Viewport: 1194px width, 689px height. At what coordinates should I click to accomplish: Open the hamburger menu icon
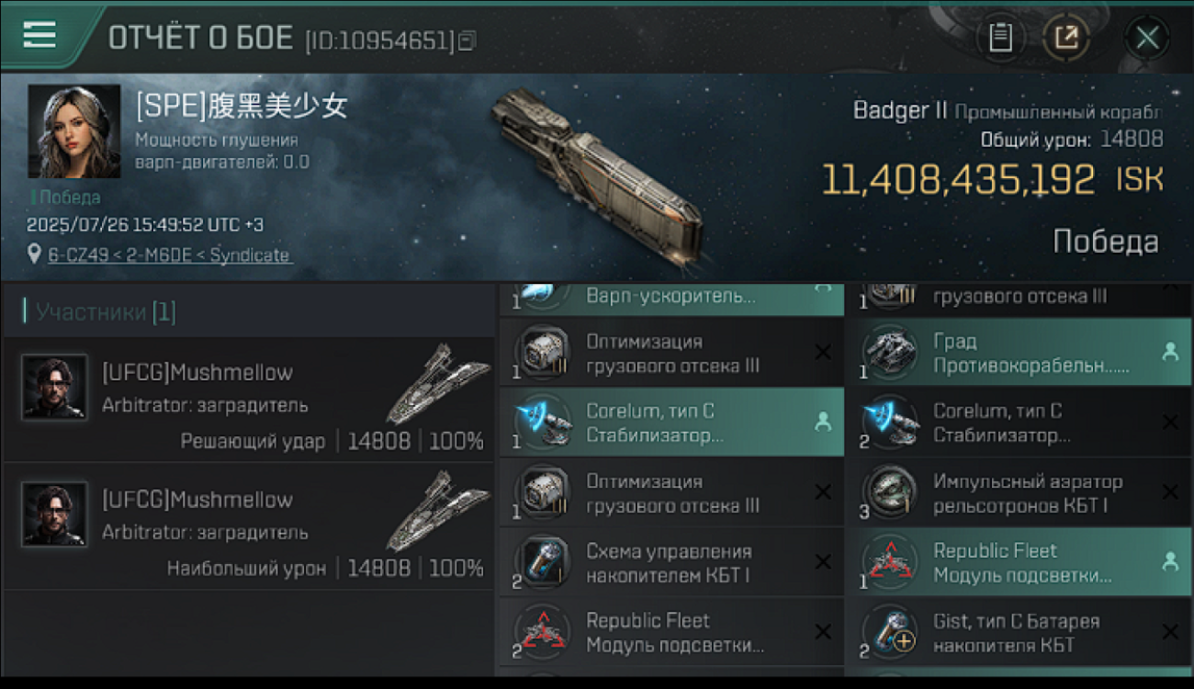tap(39, 35)
